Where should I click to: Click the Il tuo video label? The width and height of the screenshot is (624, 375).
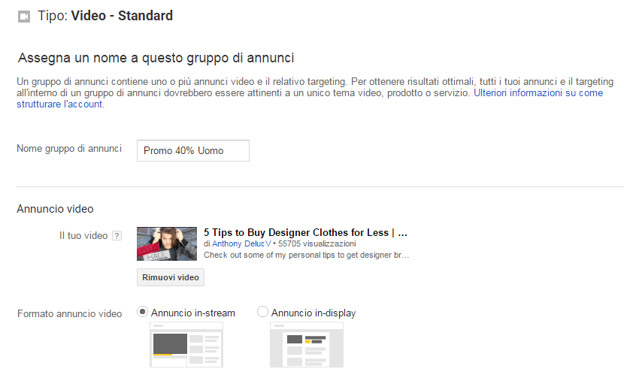tap(83, 236)
